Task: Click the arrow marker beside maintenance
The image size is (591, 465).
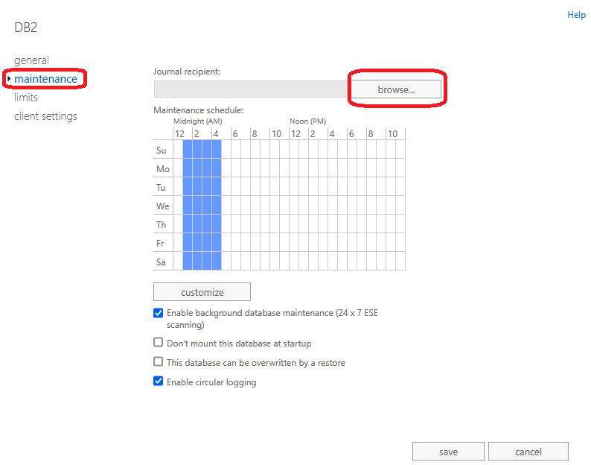Action: click(9, 79)
